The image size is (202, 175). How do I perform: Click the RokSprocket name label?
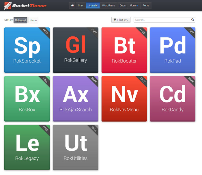(x=27, y=61)
